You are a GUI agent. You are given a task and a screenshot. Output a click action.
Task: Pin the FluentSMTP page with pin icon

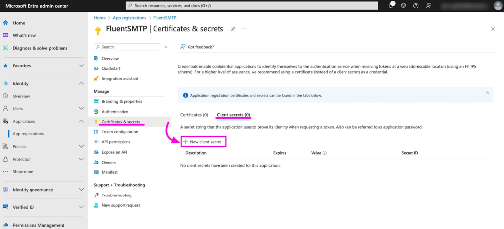(233, 29)
